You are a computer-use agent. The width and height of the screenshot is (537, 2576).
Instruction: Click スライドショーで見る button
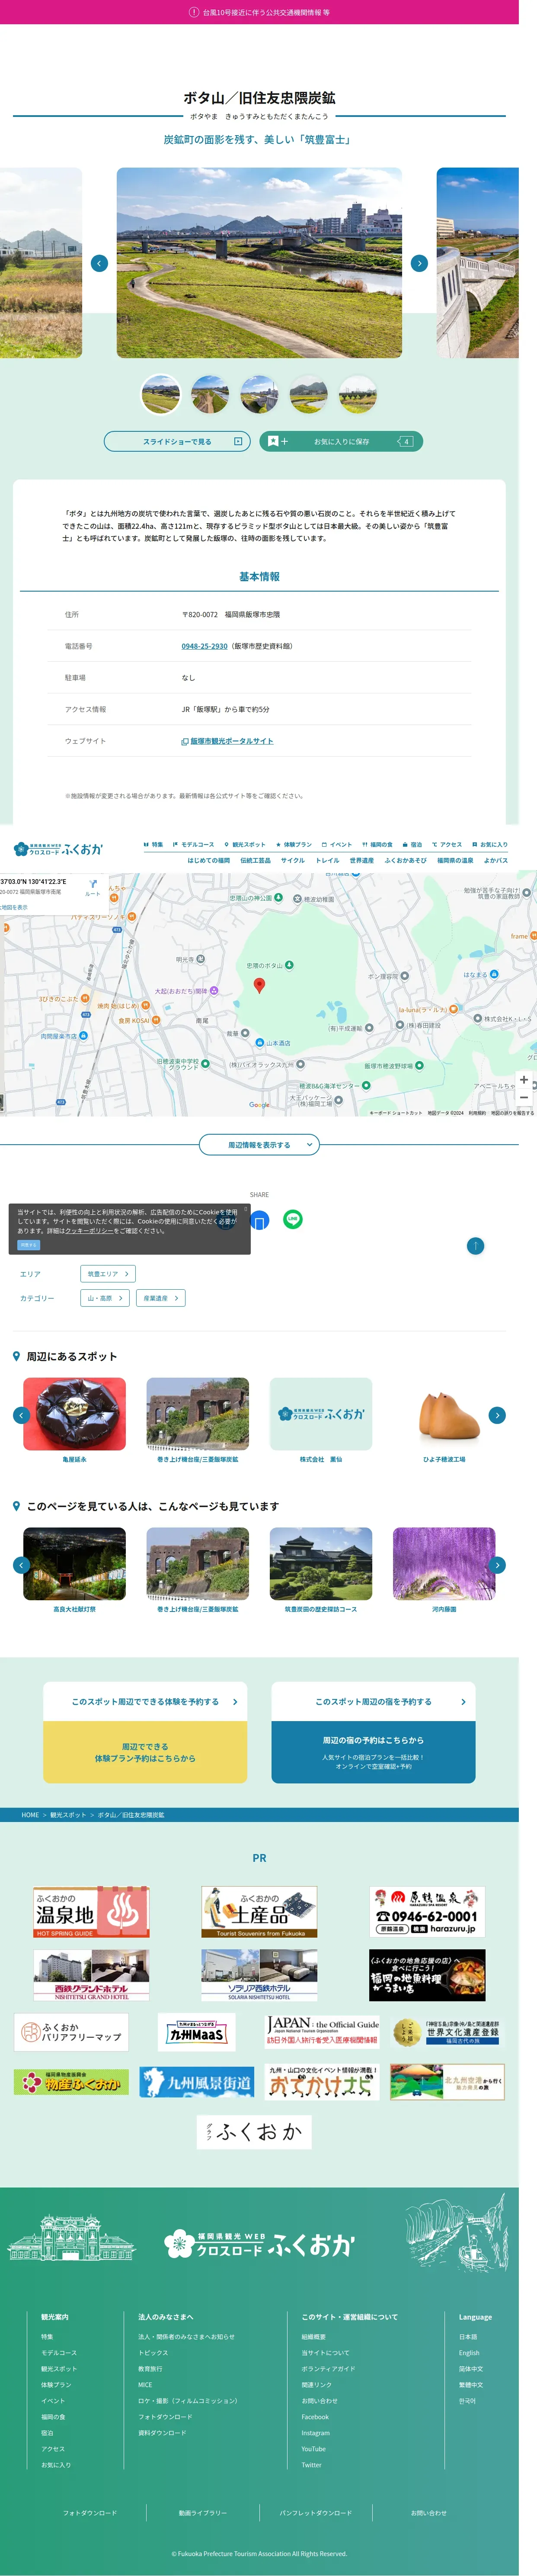(178, 441)
